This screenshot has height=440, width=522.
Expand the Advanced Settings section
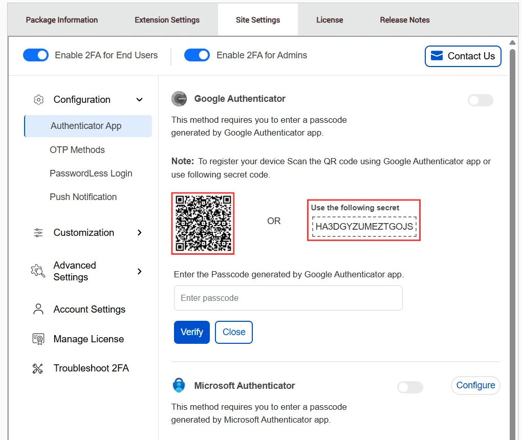tap(139, 272)
